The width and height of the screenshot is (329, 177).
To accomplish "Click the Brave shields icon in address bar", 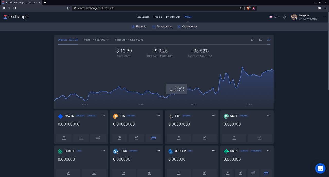I will tap(248, 8).
